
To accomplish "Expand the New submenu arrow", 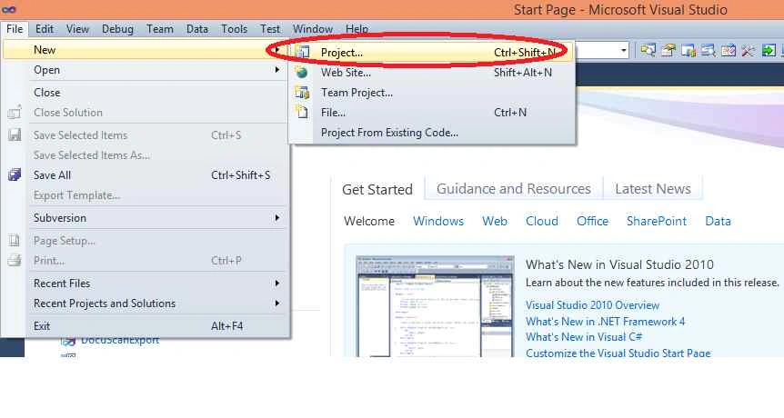I will pyautogui.click(x=277, y=50).
